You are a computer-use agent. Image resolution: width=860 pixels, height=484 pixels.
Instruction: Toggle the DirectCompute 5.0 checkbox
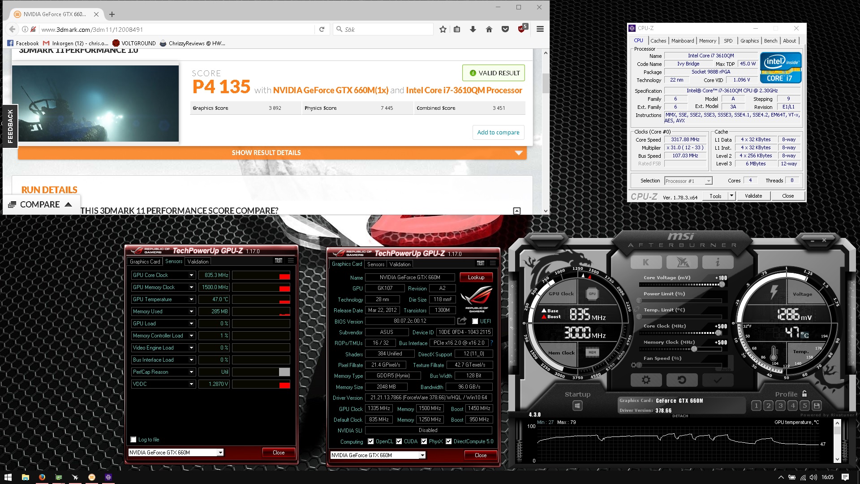pyautogui.click(x=448, y=441)
